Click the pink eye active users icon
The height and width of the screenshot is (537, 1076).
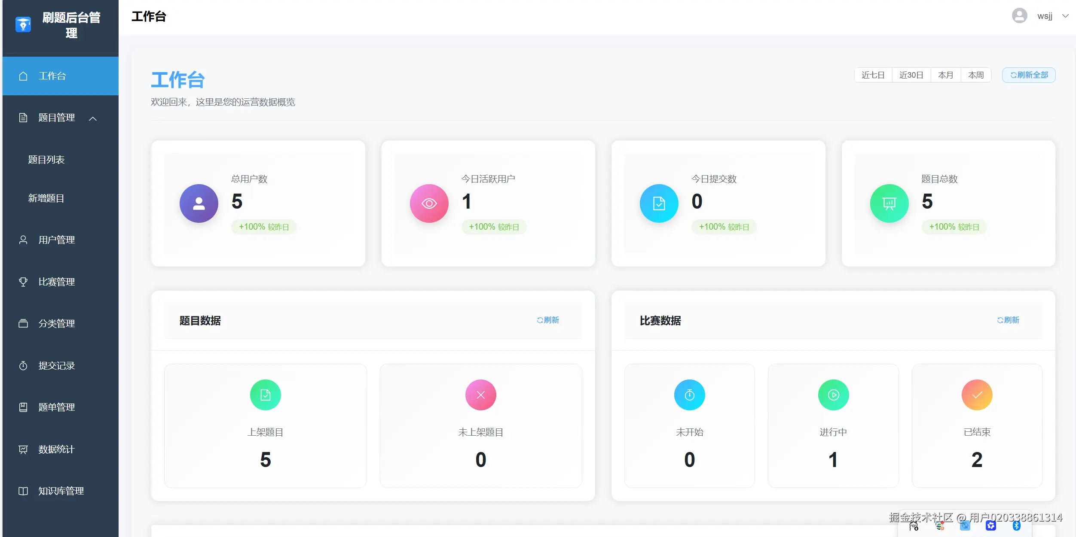pyautogui.click(x=429, y=203)
